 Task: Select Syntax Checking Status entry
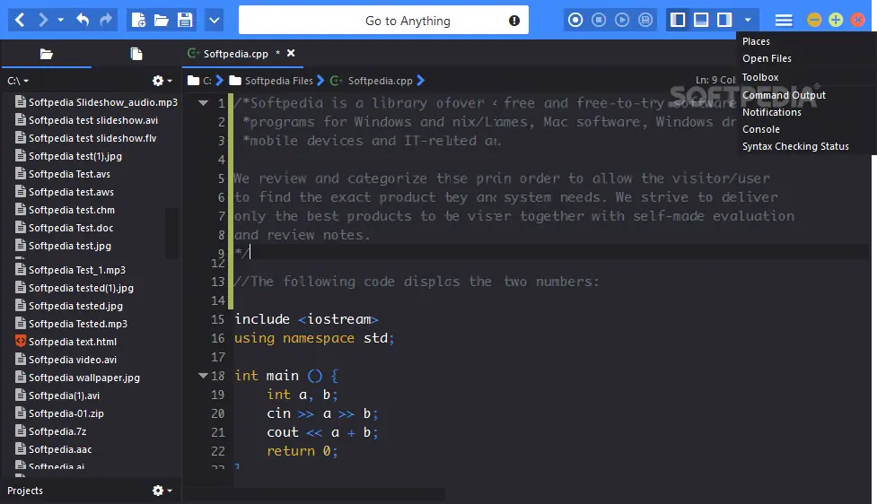(795, 146)
